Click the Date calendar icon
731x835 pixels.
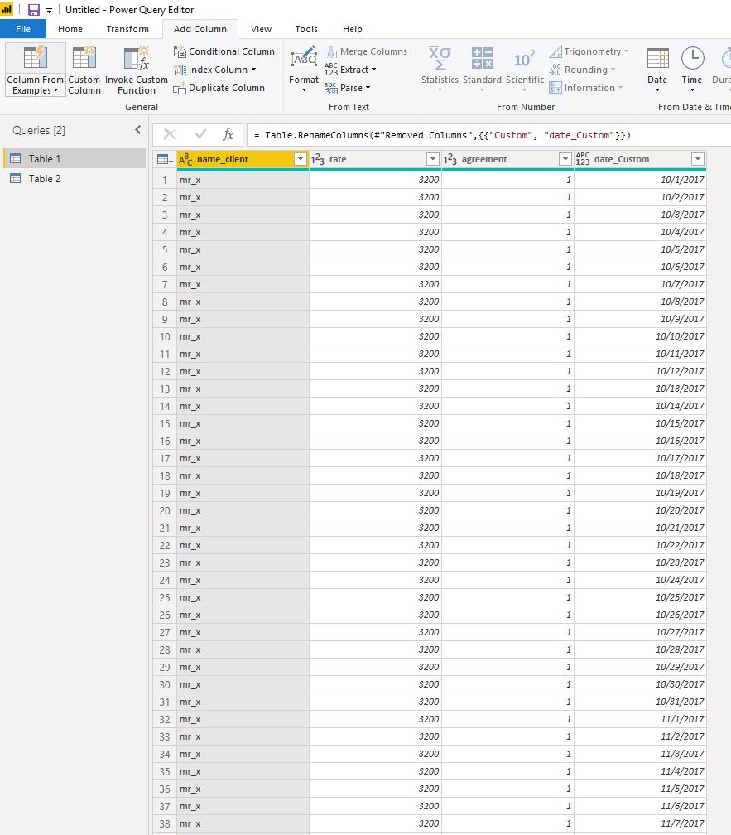point(657,58)
